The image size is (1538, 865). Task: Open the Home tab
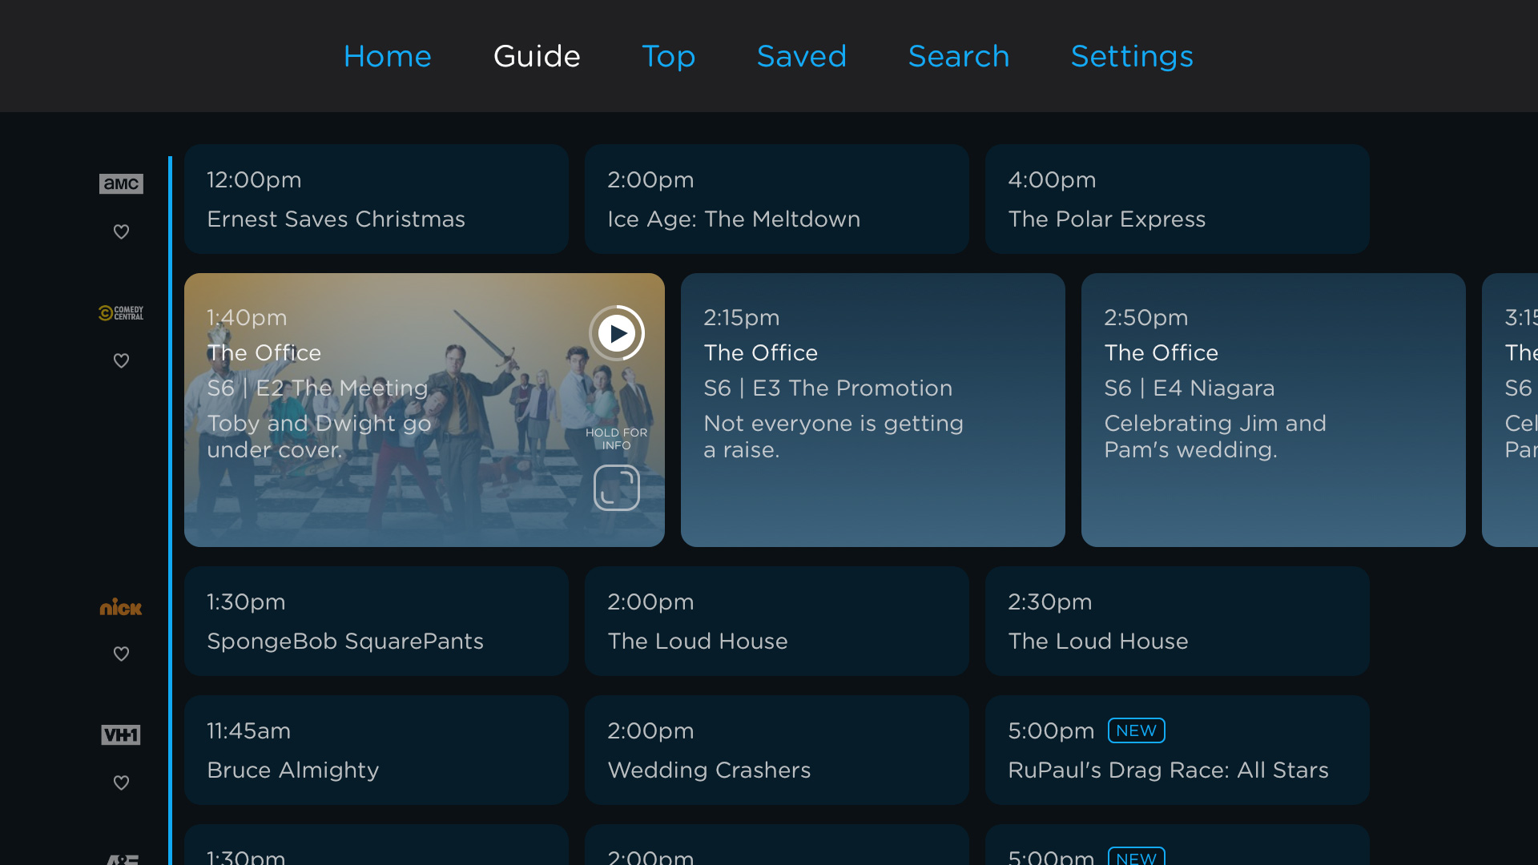point(388,56)
